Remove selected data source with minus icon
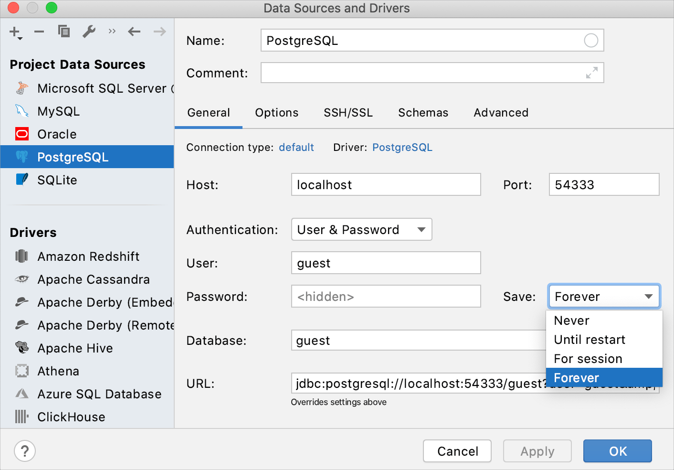Viewport: 674px width, 470px height. tap(39, 32)
